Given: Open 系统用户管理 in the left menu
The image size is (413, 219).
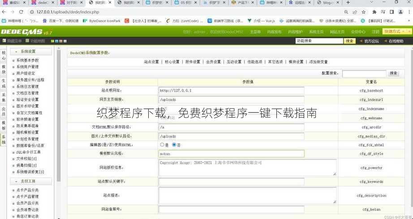Looking at the screenshot, I should click(27, 67).
